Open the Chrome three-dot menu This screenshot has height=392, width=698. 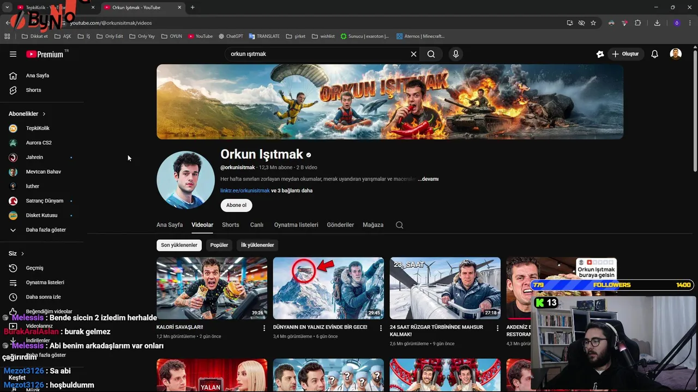click(x=690, y=23)
